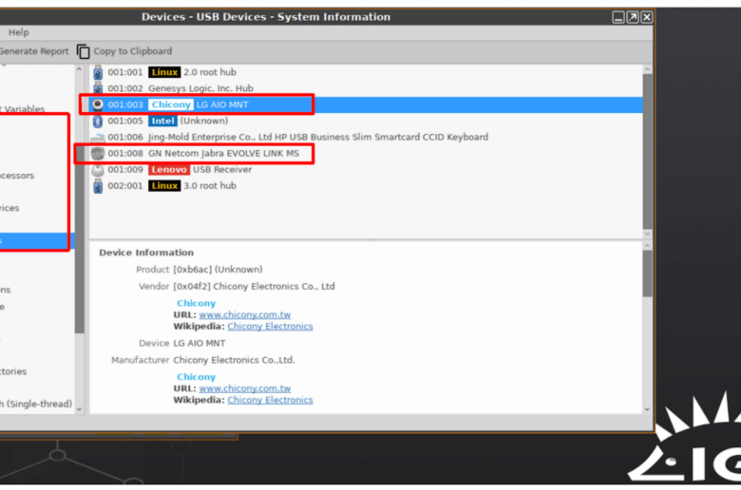Image resolution: width=741 pixels, height=490 pixels.
Task: Click the Copy to Clipboard label
Action: coord(133,51)
